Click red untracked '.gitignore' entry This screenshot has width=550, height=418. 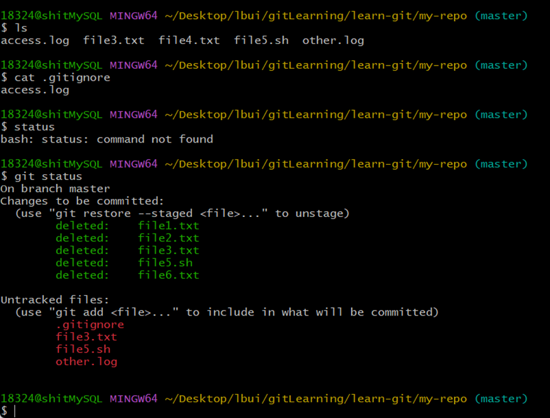[90, 324]
